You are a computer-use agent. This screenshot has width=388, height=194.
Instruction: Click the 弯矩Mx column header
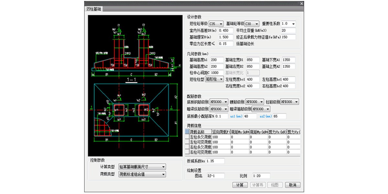click(240, 132)
